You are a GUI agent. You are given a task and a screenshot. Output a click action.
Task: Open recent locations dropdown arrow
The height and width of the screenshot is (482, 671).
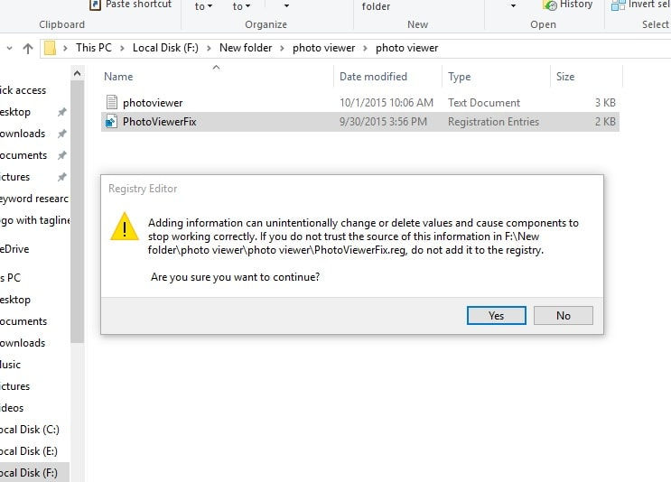(9, 49)
